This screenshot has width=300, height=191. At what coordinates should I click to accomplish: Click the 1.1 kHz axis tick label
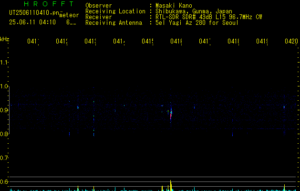point(4,62)
